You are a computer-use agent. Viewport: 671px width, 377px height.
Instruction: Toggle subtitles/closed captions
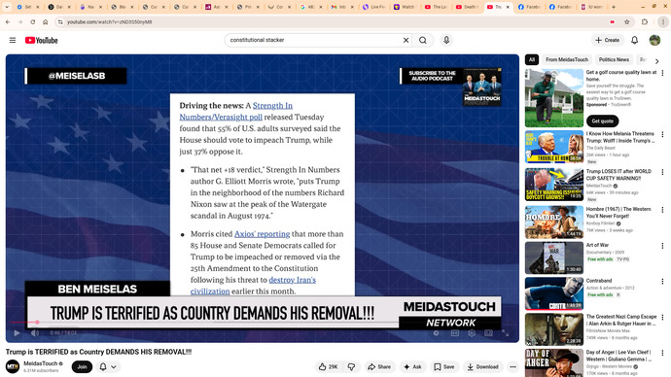pyautogui.click(x=455, y=333)
